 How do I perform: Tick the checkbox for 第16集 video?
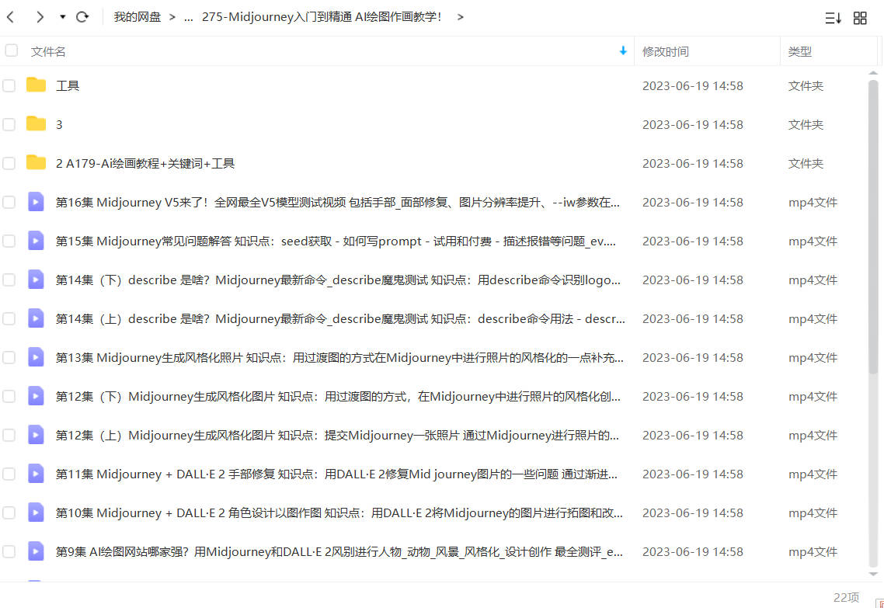9,203
